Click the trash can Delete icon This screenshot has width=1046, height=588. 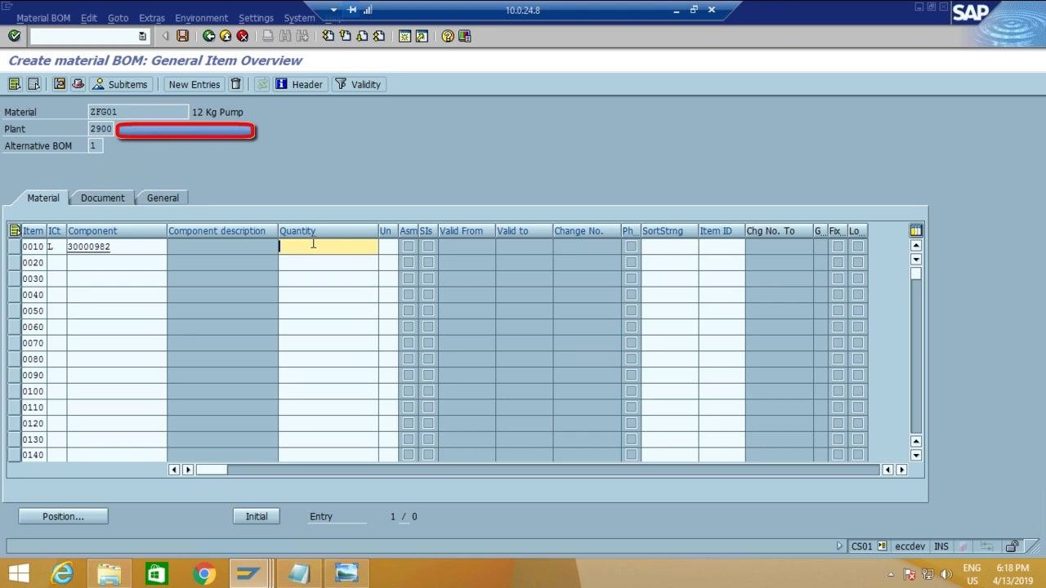(x=236, y=84)
